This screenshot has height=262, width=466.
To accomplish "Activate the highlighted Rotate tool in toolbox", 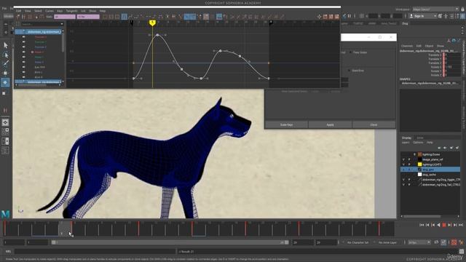I will point(5,82).
